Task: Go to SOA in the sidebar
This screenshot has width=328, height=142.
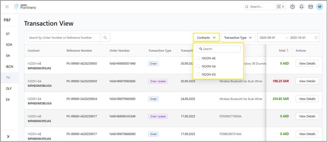Action: tap(9, 45)
